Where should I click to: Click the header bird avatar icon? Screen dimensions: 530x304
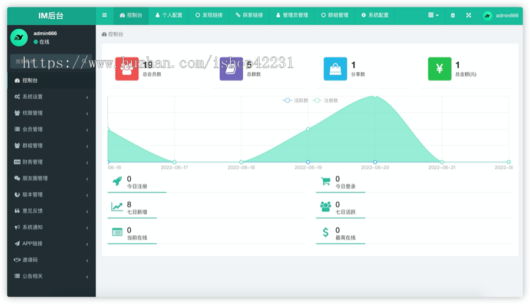point(487,15)
